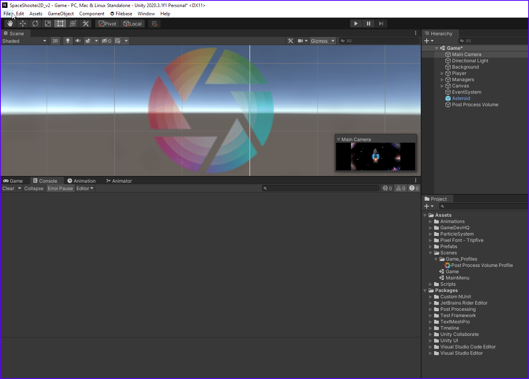Open the Console panel options menu

click(416, 181)
